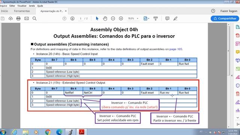
Task: Click the scrolling mode toolbar icon
Action: (x=156, y=18)
